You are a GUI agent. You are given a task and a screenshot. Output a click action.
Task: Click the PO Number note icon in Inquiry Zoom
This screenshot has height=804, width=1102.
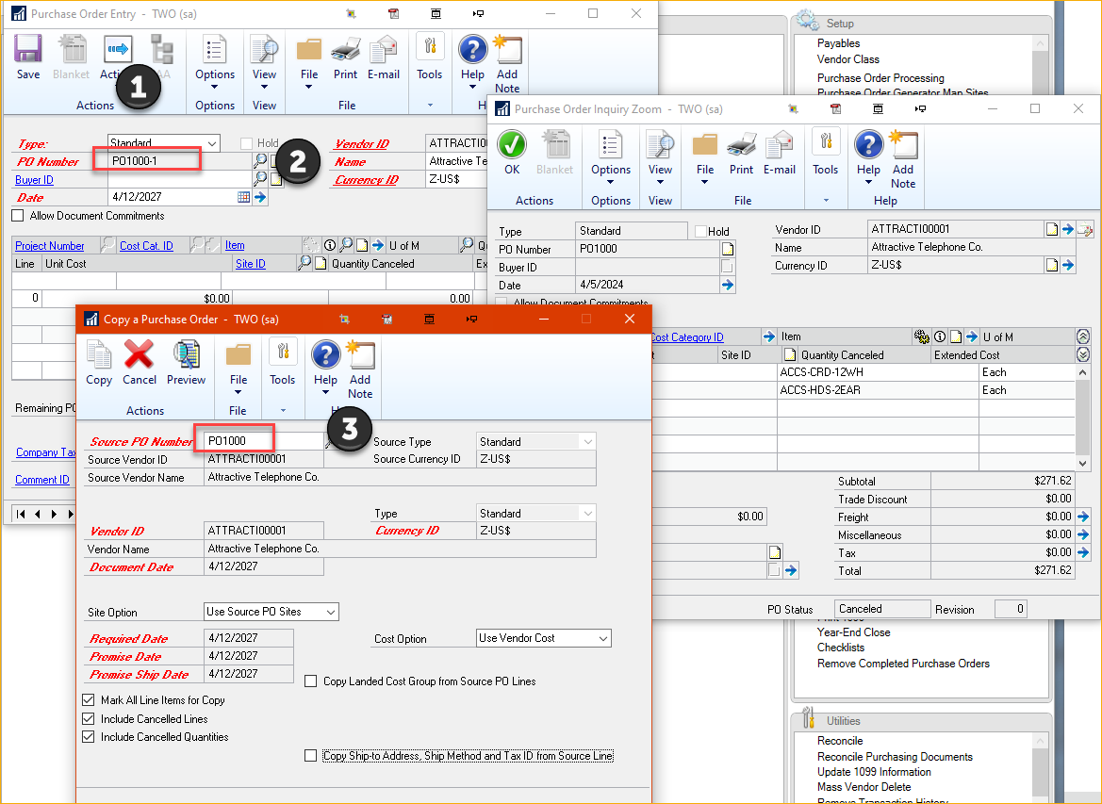click(x=728, y=249)
